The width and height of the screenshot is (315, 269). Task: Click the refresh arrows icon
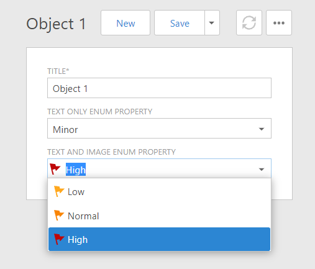click(x=249, y=23)
